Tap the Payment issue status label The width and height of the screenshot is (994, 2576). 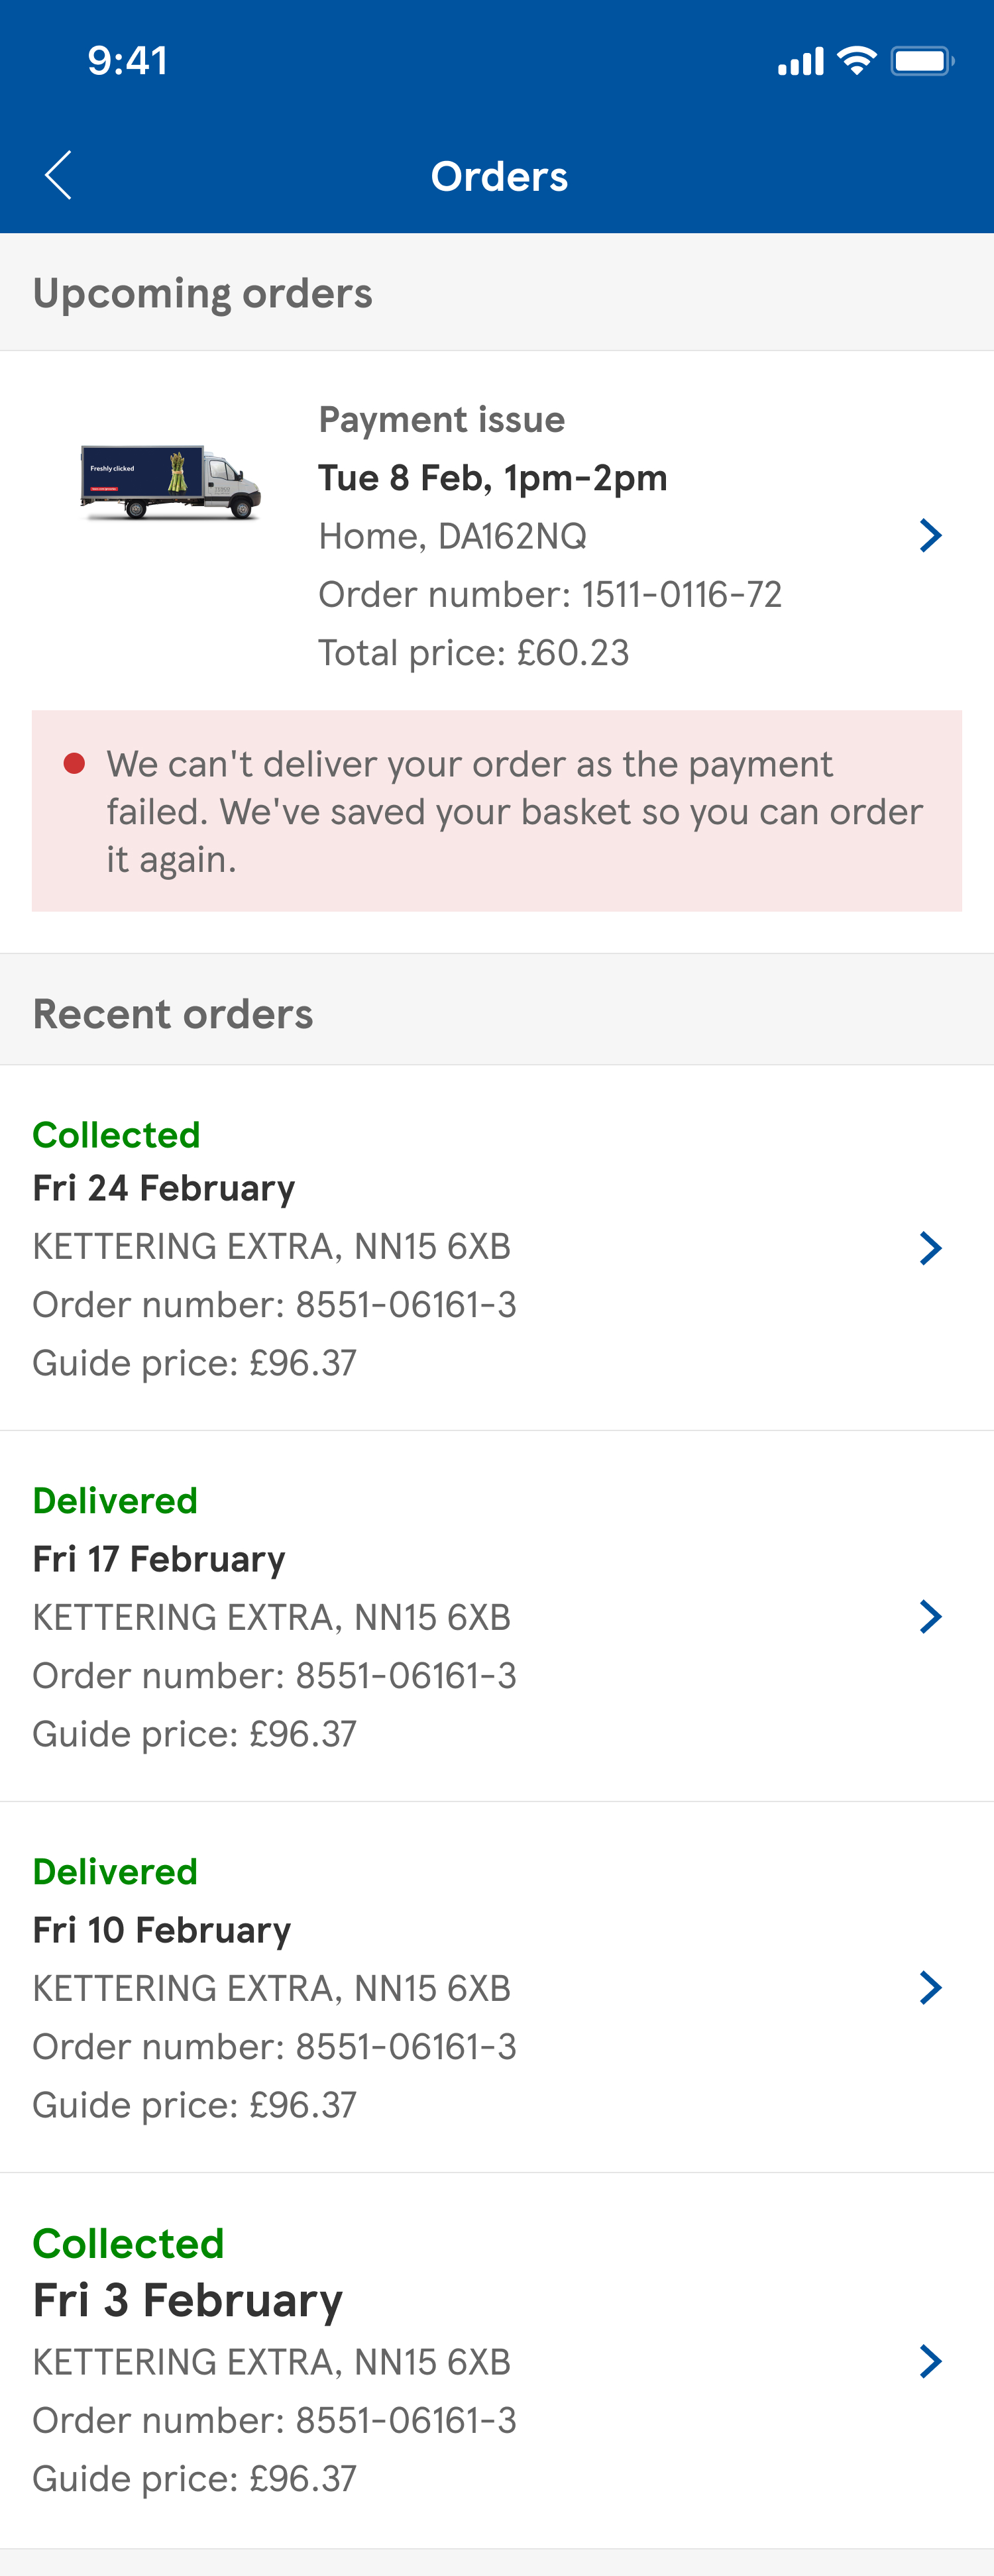(x=441, y=420)
